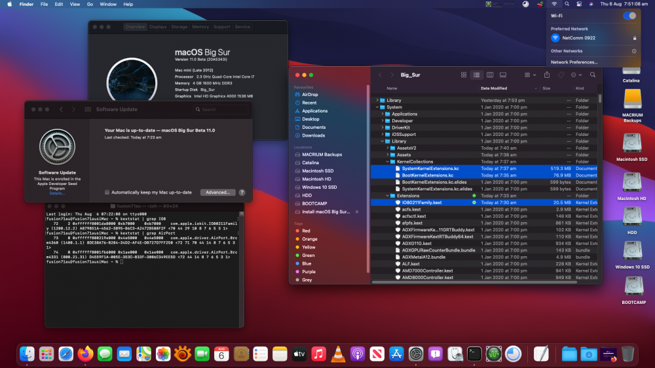Select Downloads in Finder sidebar
Viewport: 655px width, 368px height.
pyautogui.click(x=313, y=135)
